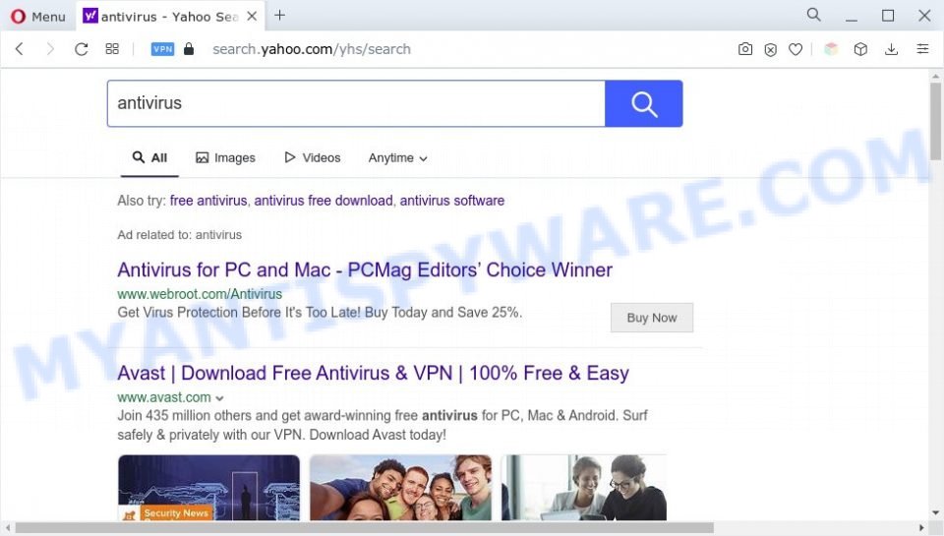Switch to the Videos results tab
The image size is (944, 536).
313,157
